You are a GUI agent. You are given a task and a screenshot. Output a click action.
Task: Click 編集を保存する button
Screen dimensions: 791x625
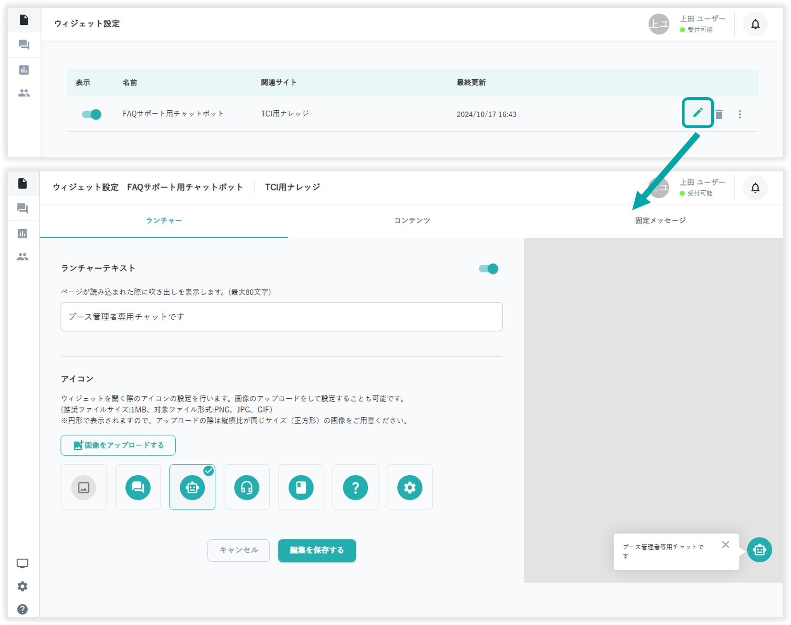pos(317,550)
